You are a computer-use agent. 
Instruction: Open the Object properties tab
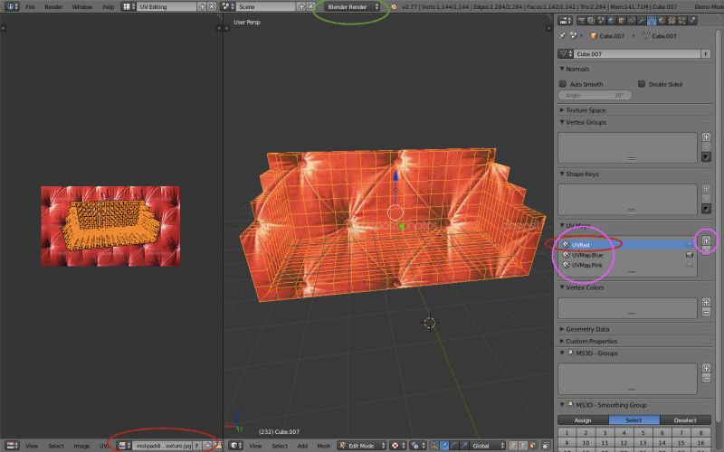(622, 20)
